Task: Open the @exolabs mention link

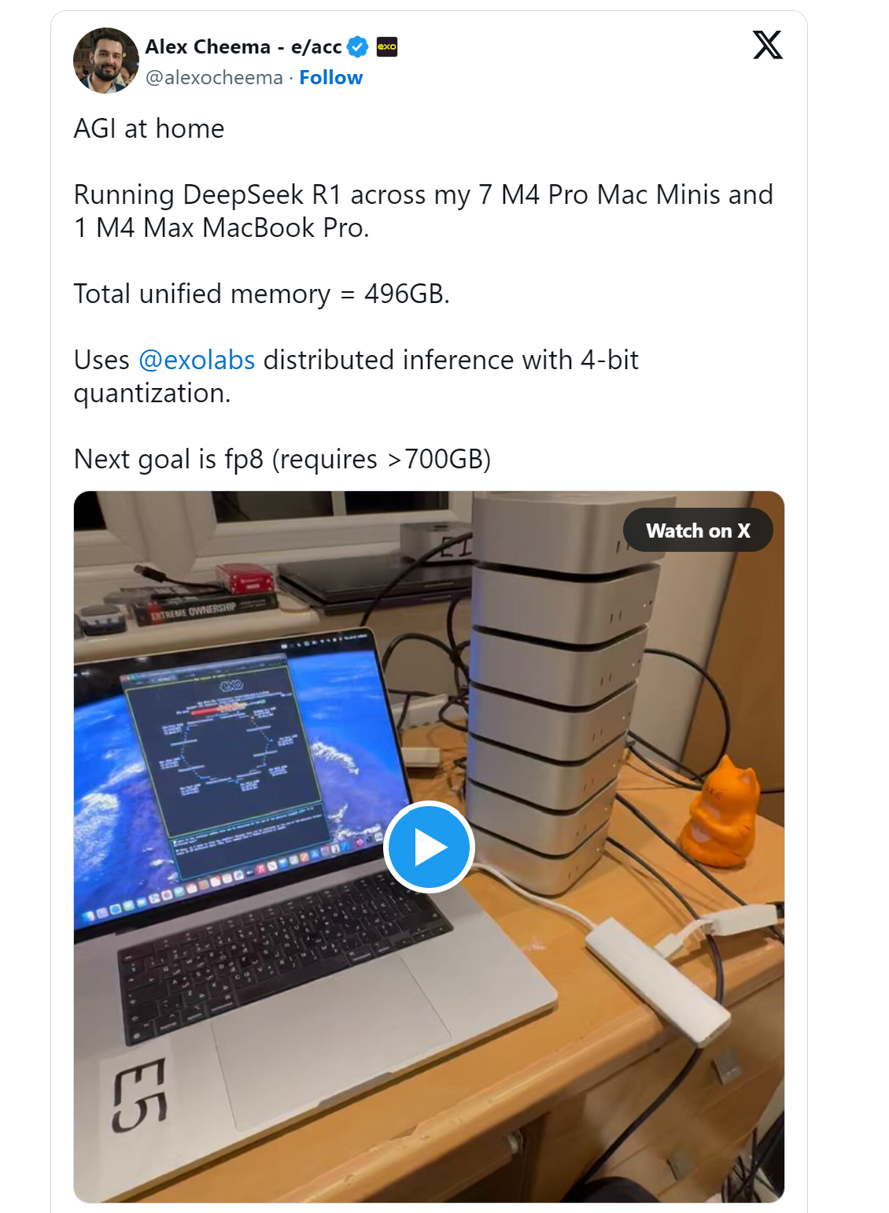Action: click(197, 360)
